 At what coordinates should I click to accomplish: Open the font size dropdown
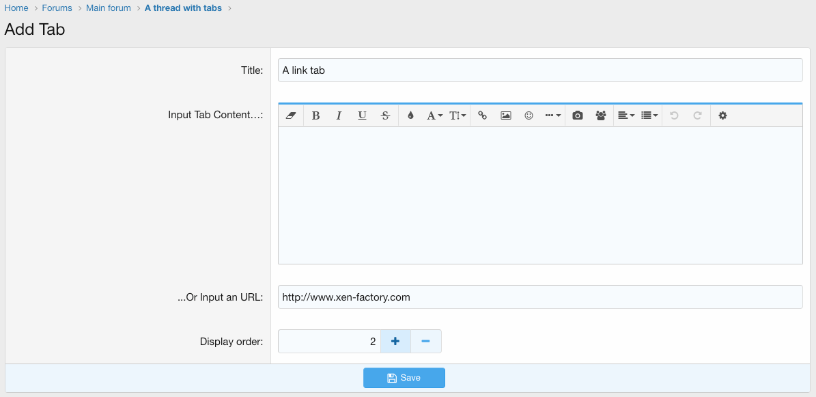pos(458,116)
